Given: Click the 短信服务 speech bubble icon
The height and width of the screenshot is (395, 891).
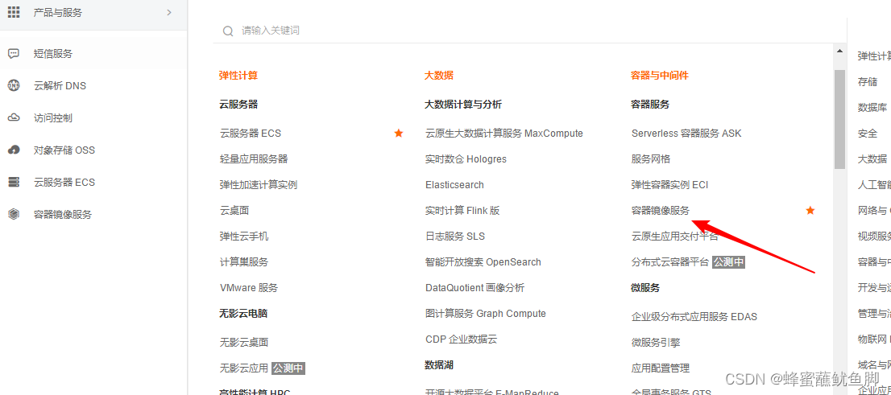Looking at the screenshot, I should point(13,53).
